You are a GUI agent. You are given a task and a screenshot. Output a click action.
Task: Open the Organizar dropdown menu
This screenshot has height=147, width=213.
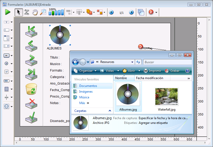85,71
